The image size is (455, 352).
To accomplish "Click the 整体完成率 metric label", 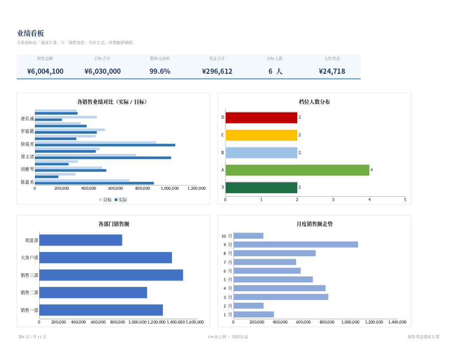I will tap(160, 58).
